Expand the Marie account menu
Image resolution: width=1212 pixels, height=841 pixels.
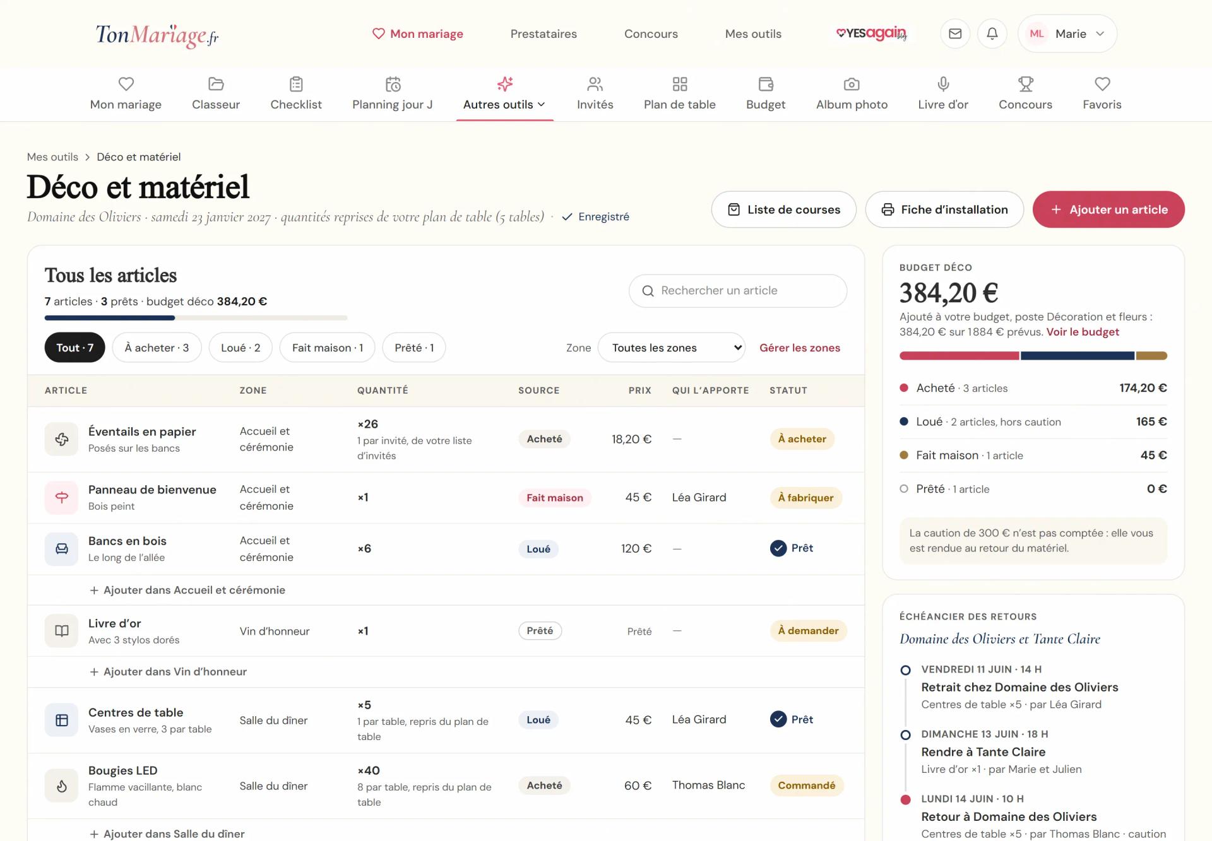tap(1067, 33)
